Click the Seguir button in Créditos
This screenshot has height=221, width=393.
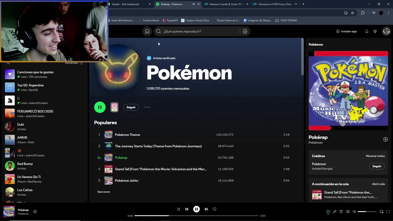pyautogui.click(x=377, y=166)
